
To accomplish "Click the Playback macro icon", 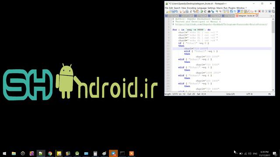I will pos(266,11).
